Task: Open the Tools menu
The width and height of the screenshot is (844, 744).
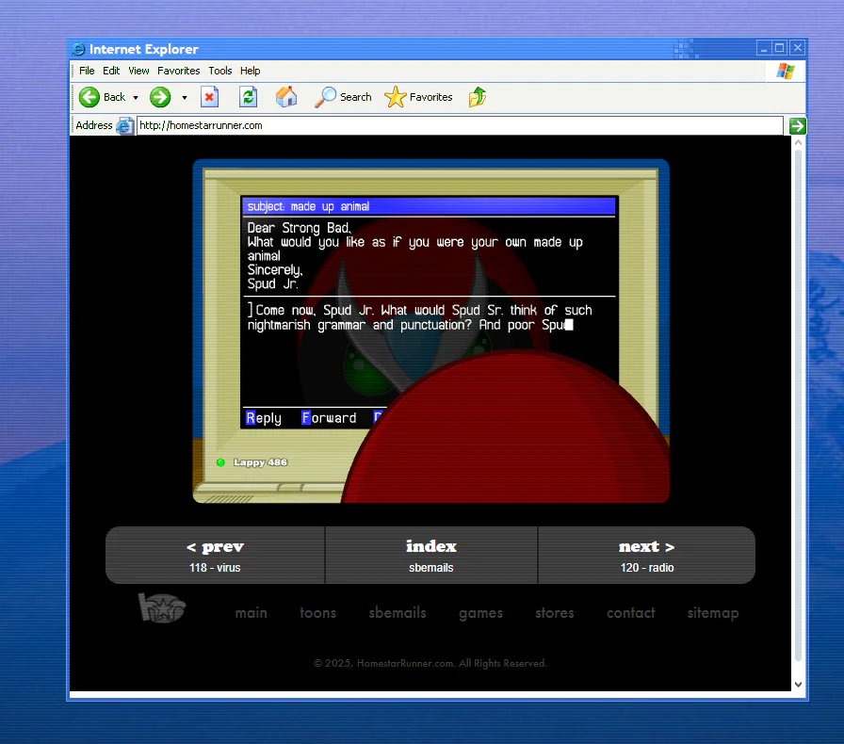Action: 220,71
